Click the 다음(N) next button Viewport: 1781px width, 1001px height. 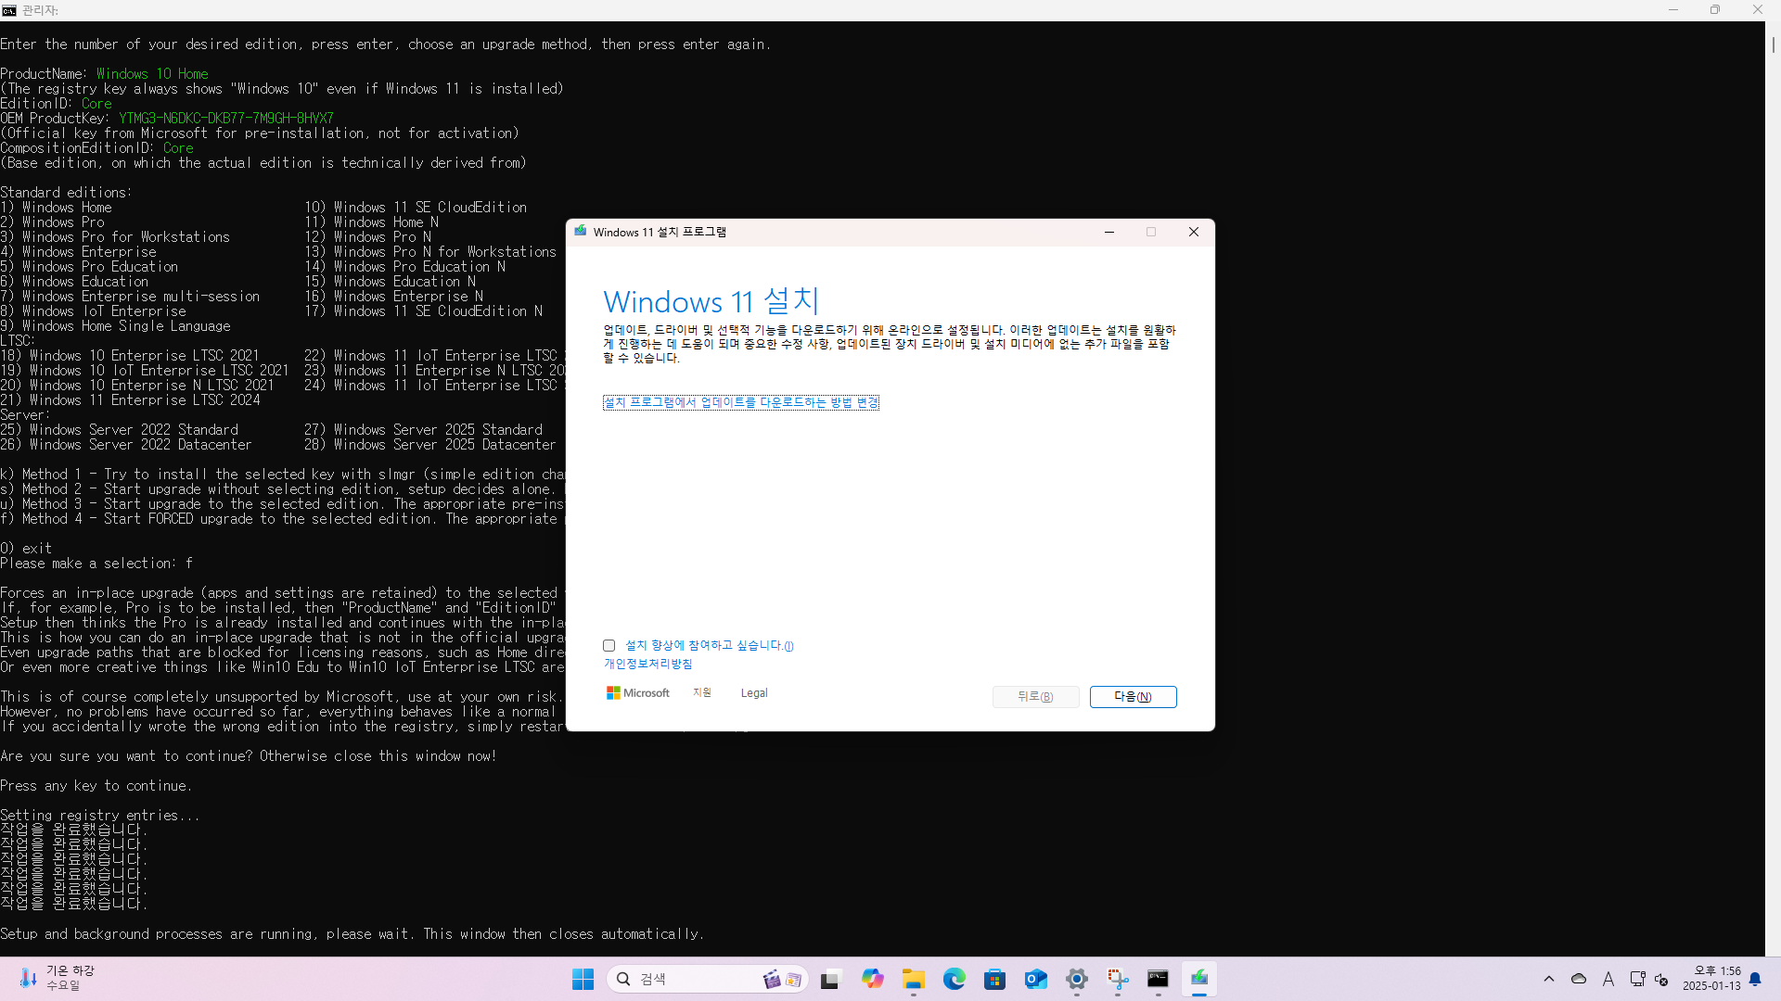[x=1133, y=697]
